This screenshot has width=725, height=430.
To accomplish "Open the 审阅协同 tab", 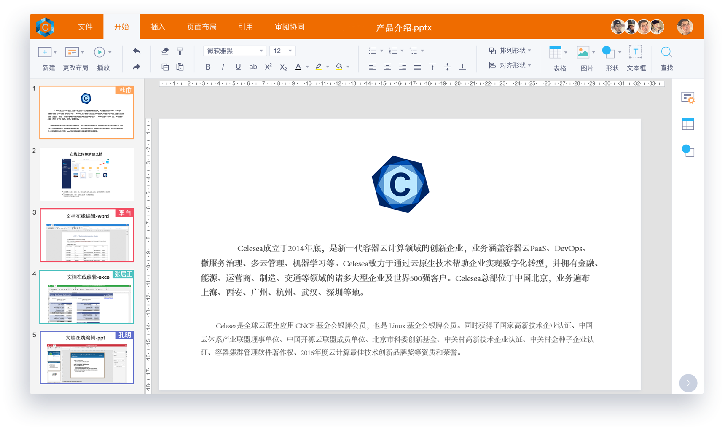I will (x=289, y=27).
